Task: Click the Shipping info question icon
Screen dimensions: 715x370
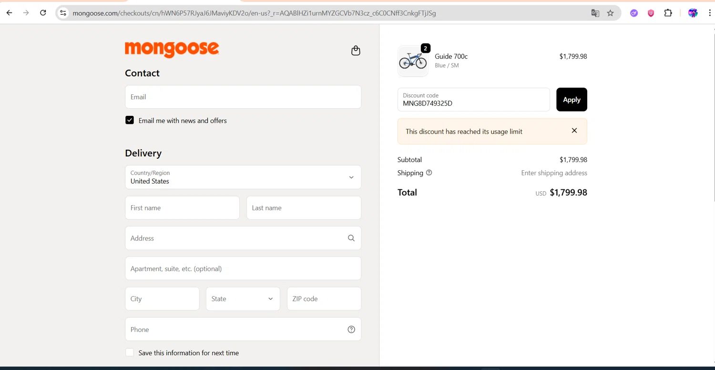Action: coord(429,173)
